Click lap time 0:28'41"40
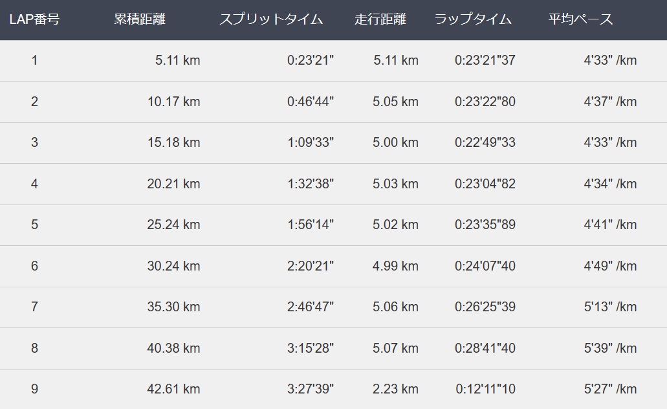This screenshot has width=667, height=409. 485,348
